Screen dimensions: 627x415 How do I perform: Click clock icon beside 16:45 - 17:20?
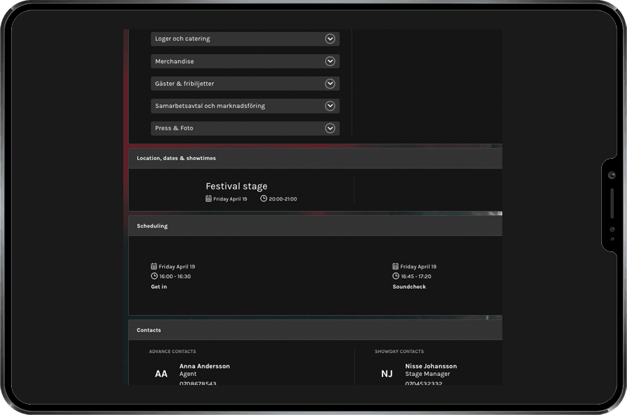pyautogui.click(x=396, y=276)
